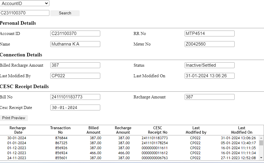Click the table's vertical scrollbar thumb
This screenshot has width=264, height=163.
[x=261, y=143]
